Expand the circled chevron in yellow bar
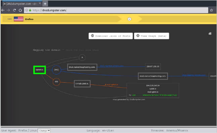Viewport: 217px width, 133px height. pos(129,19)
